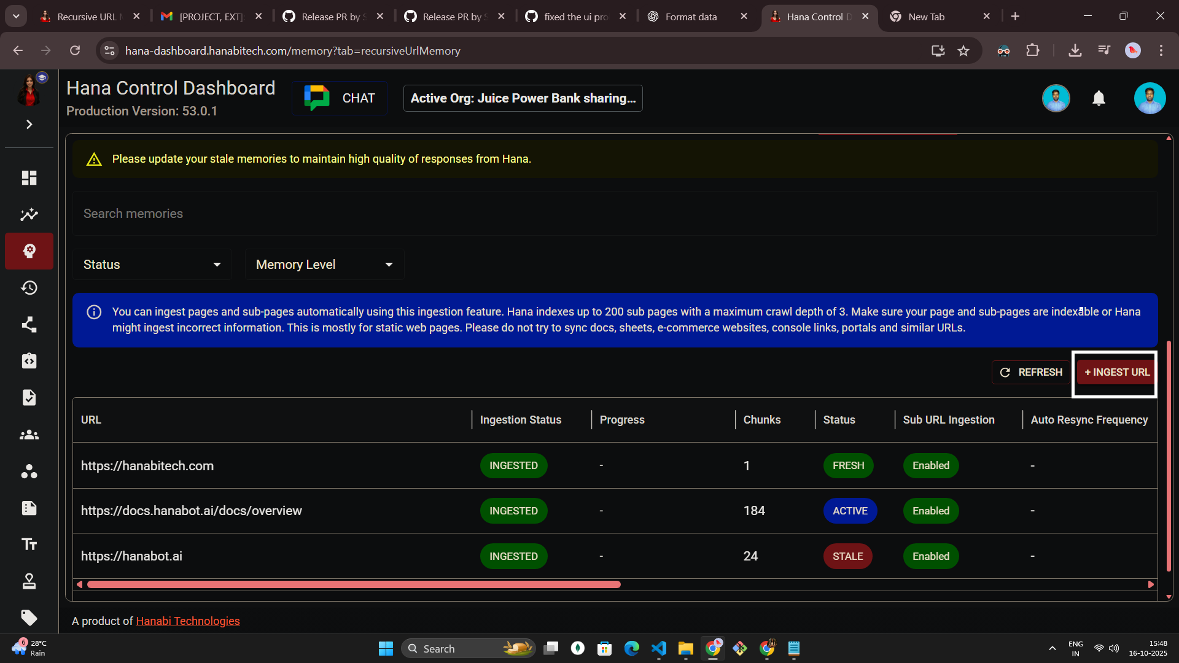Switch to the New Tab browser tab
The height and width of the screenshot is (663, 1179).
[x=926, y=17]
